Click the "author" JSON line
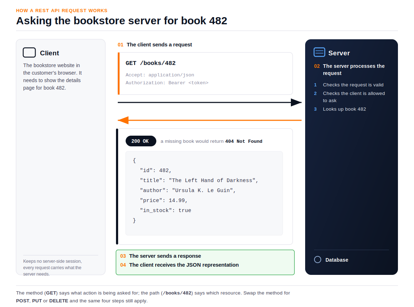 pyautogui.click(x=188, y=191)
